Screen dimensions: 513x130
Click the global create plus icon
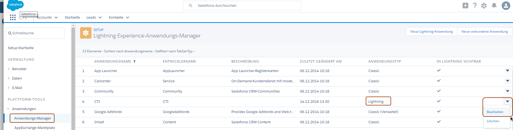tap(465, 5)
